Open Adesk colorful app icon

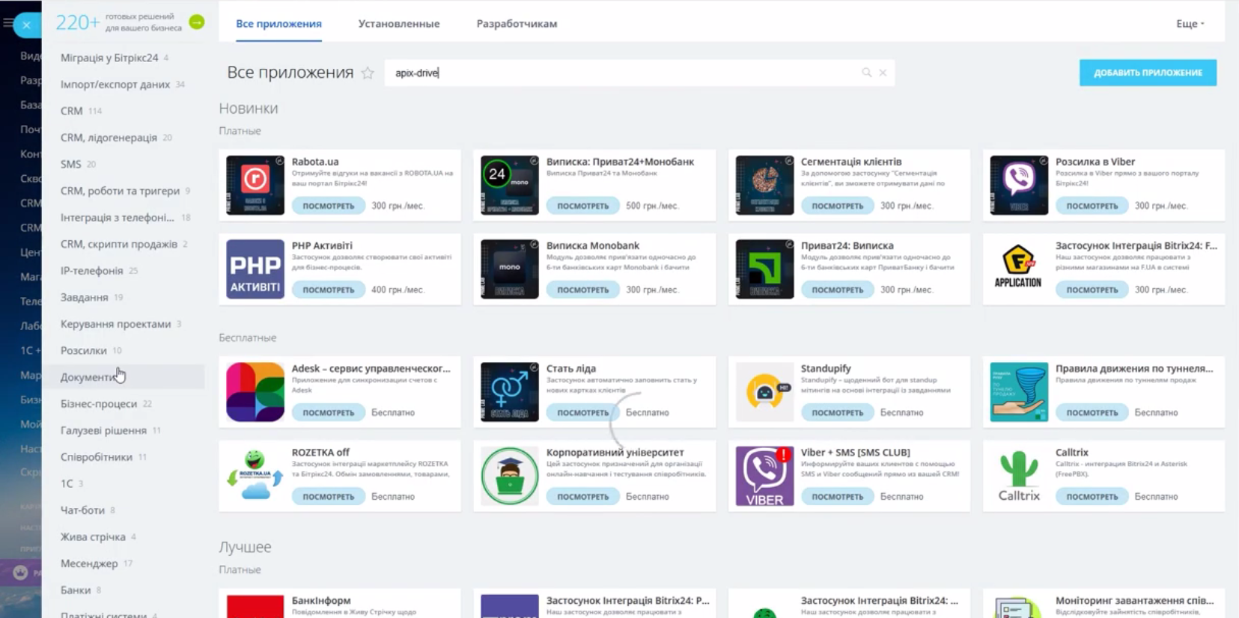255,392
